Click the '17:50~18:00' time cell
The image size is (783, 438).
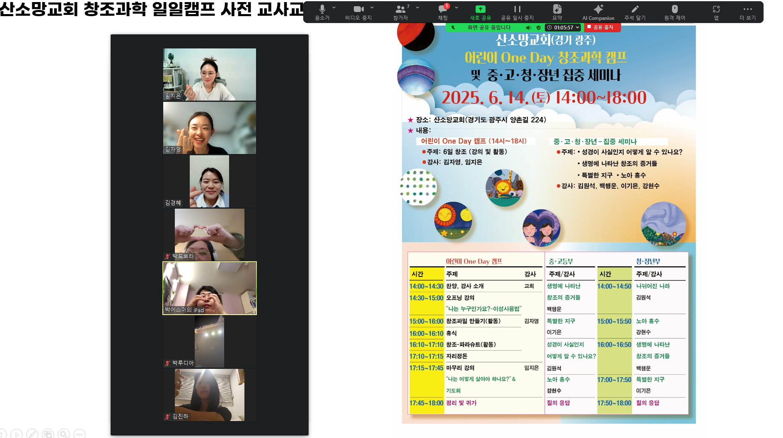(614, 403)
